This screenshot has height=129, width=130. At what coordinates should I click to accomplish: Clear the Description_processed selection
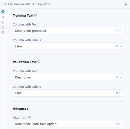[x=117, y=31]
